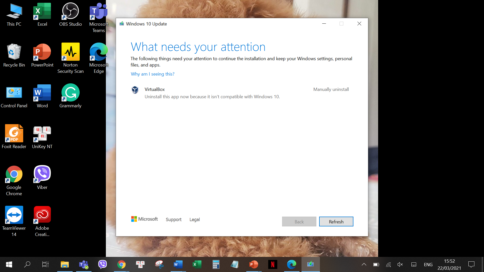The width and height of the screenshot is (484, 272).
Task: Select the Microsoft Teams desktop shortcut
Action: [x=99, y=18]
